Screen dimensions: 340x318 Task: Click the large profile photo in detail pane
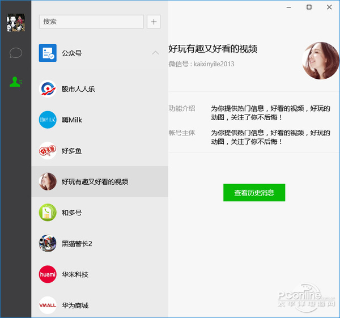click(321, 61)
